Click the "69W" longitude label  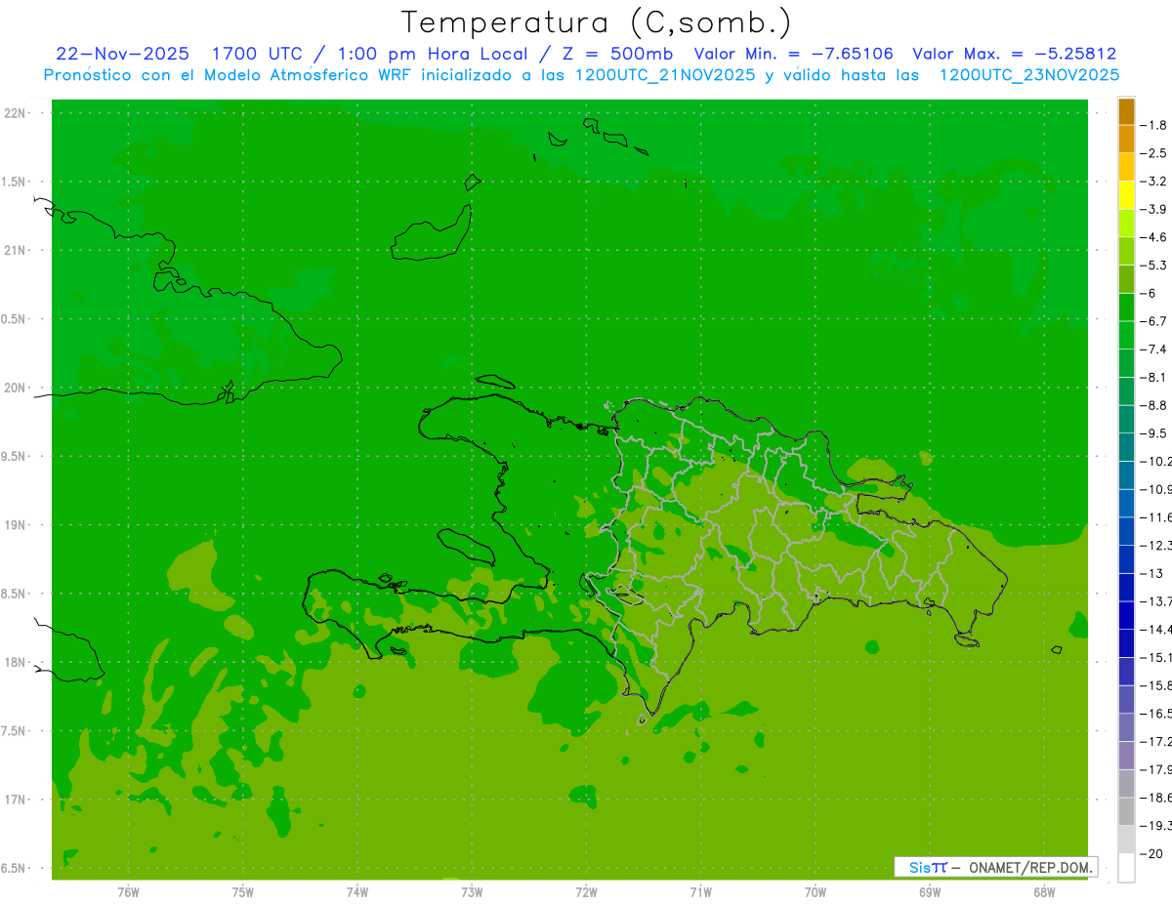930,892
